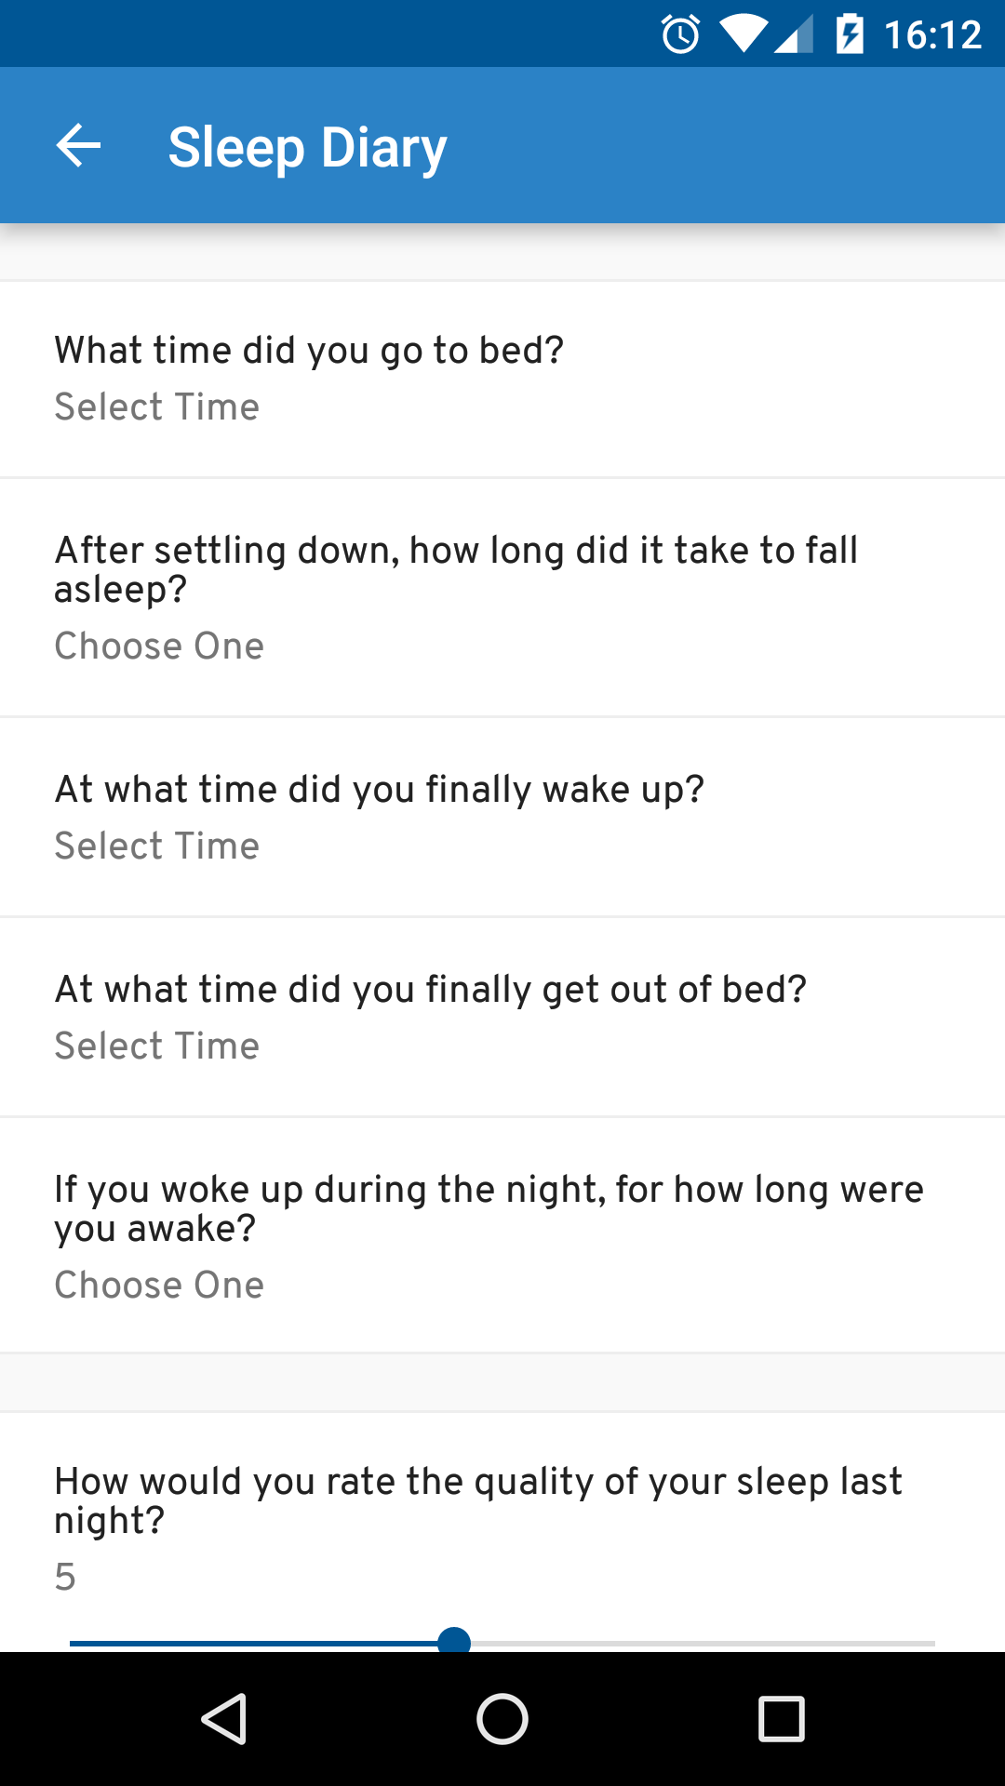Tap the back arrow in header
The width and height of the screenshot is (1005, 1786).
pyautogui.click(x=78, y=146)
